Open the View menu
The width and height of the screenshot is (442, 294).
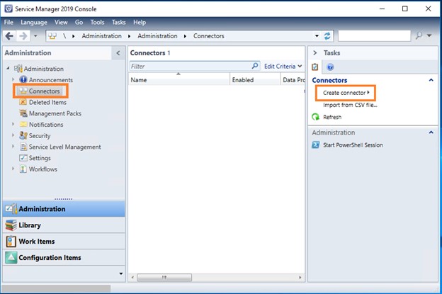(61, 22)
